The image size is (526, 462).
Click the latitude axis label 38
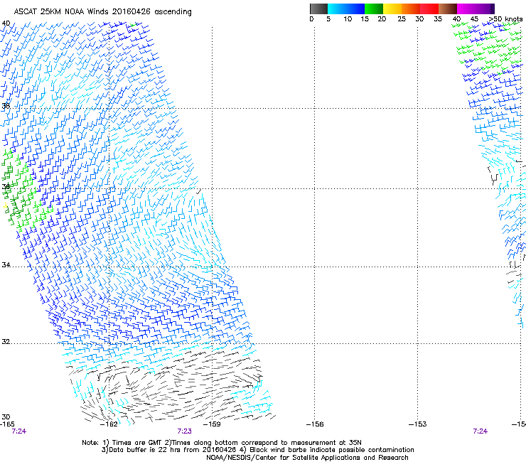6,106
